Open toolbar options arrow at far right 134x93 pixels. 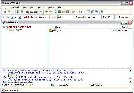coord(131,13)
